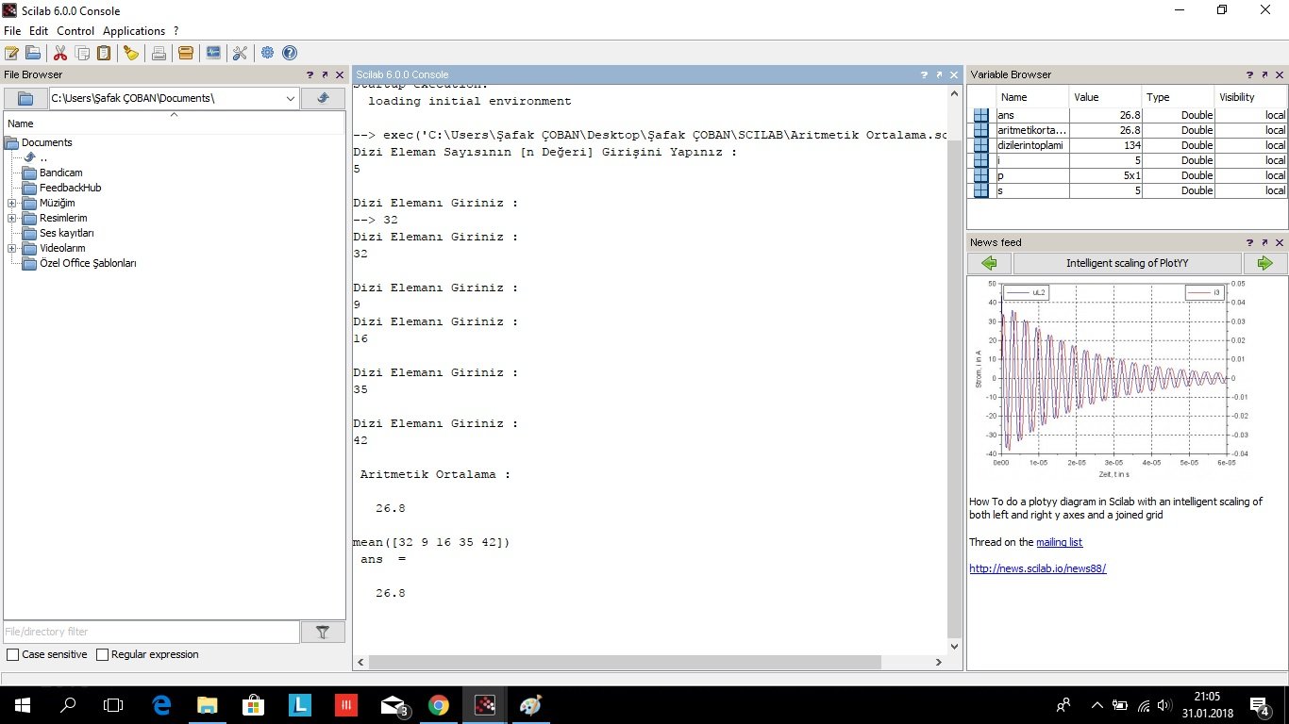Collapse the Documents root folder

pos(11,142)
